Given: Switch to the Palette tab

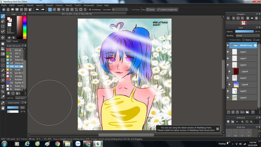Looking at the screenshot, I should point(15,41).
